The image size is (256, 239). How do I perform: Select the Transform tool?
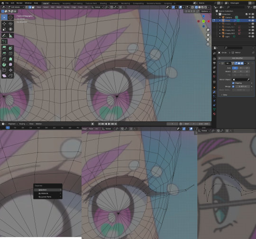(x=10, y=29)
